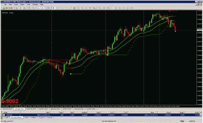This screenshot has height=123, width=203.
Task: Select order 1504428 history row icon
Action: (x=4, y=115)
